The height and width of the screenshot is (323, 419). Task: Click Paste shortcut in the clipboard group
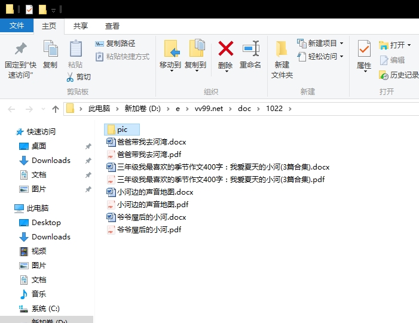click(x=123, y=57)
